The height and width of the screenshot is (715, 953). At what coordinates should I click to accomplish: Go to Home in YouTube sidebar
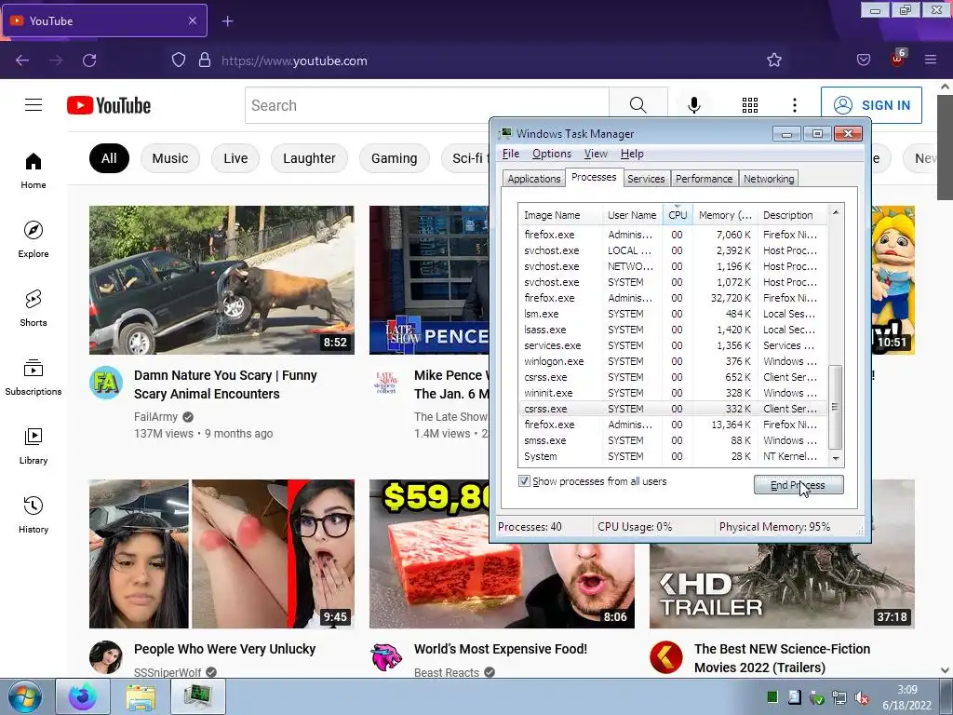coord(34,171)
